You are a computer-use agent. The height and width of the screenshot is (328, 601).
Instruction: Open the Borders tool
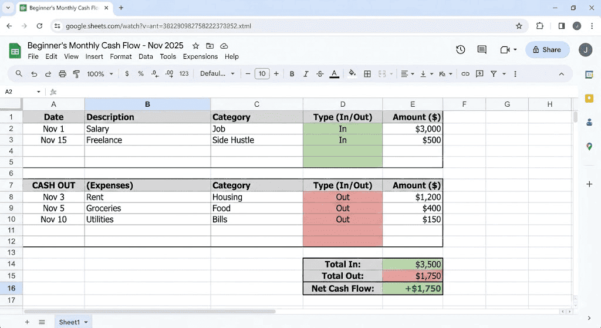pos(367,74)
